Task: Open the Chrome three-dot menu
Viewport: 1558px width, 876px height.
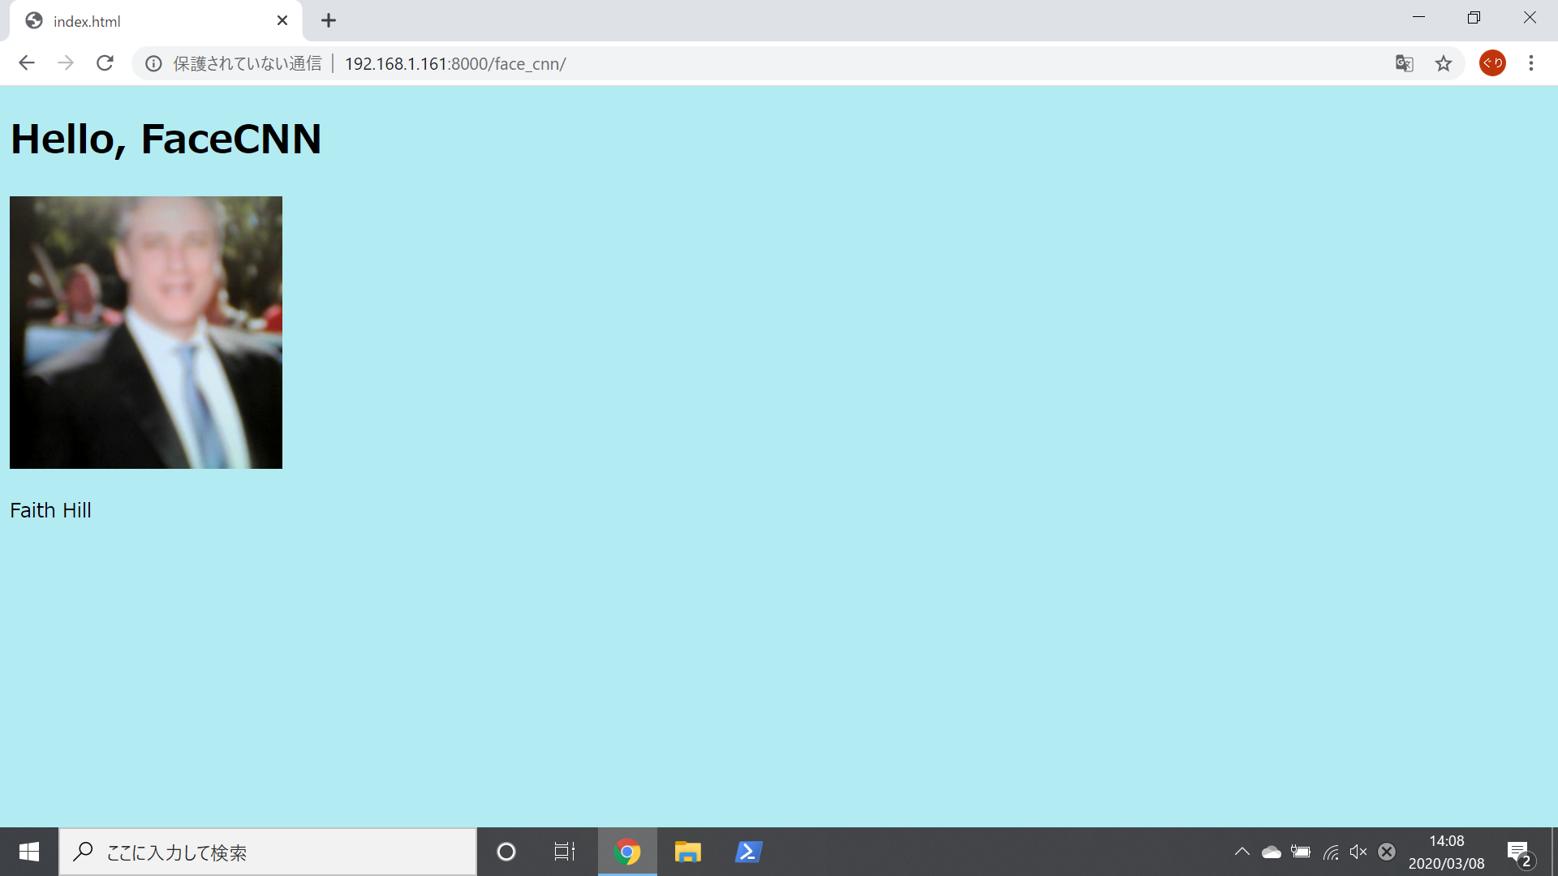Action: [x=1530, y=63]
